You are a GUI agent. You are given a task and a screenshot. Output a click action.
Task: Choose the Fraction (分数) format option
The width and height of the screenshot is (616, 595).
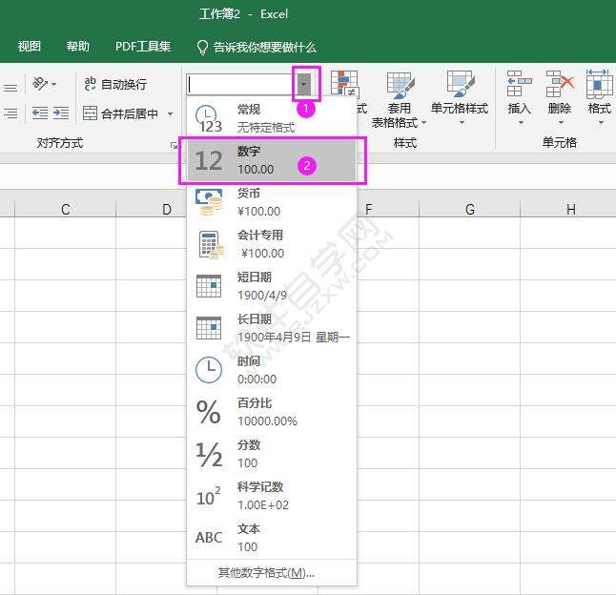tap(272, 454)
